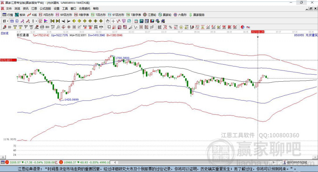318x172 pixels.
Task: Click the highlighted 2023-06-28 date marker
Action: point(257,32)
